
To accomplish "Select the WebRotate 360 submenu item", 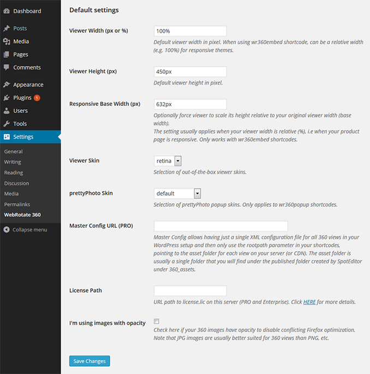I will pyautogui.click(x=22, y=215).
